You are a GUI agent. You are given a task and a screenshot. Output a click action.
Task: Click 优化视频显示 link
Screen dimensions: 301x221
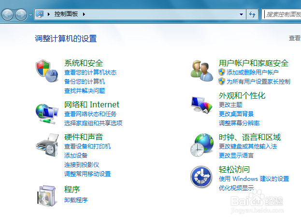pos(236,188)
